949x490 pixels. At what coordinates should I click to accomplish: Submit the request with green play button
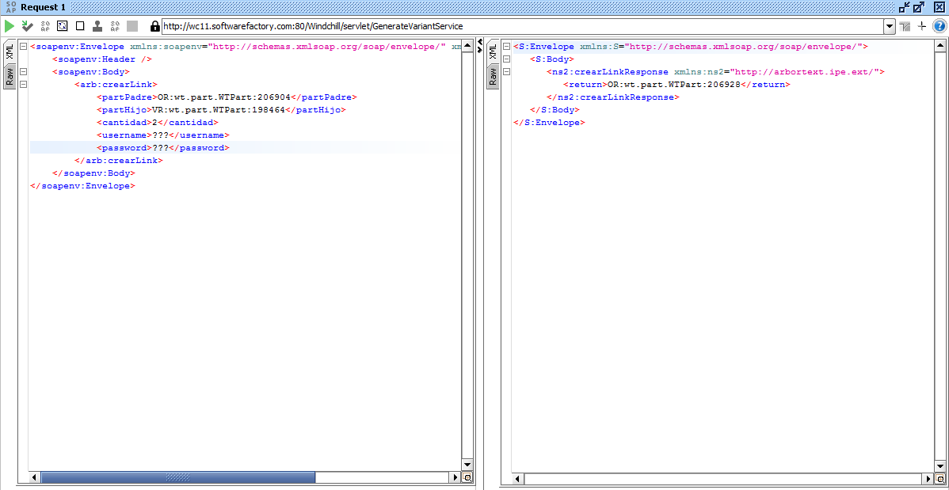pos(9,26)
